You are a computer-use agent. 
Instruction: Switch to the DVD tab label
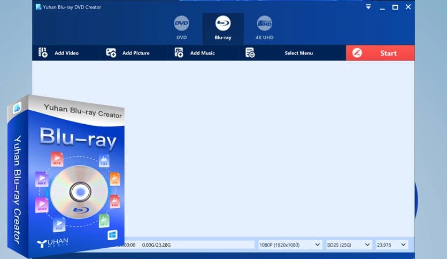click(x=182, y=38)
